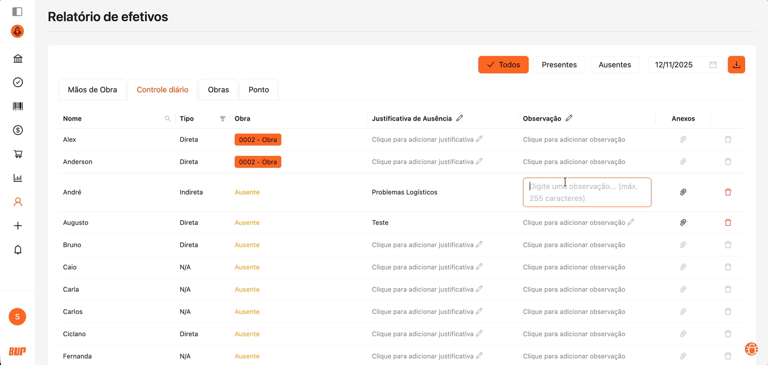Filter by Presentes
768x365 pixels.
pos(559,65)
